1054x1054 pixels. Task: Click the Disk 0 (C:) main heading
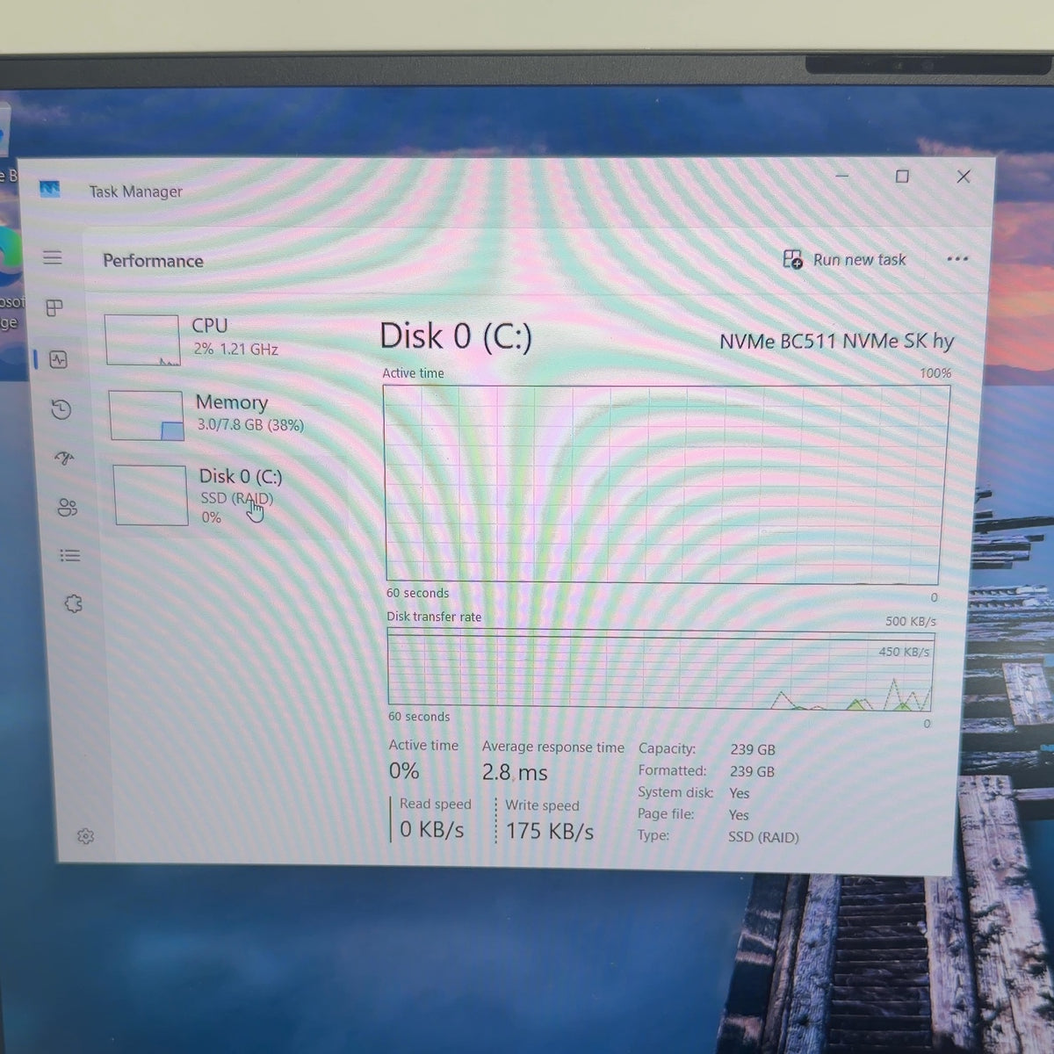pos(456,336)
